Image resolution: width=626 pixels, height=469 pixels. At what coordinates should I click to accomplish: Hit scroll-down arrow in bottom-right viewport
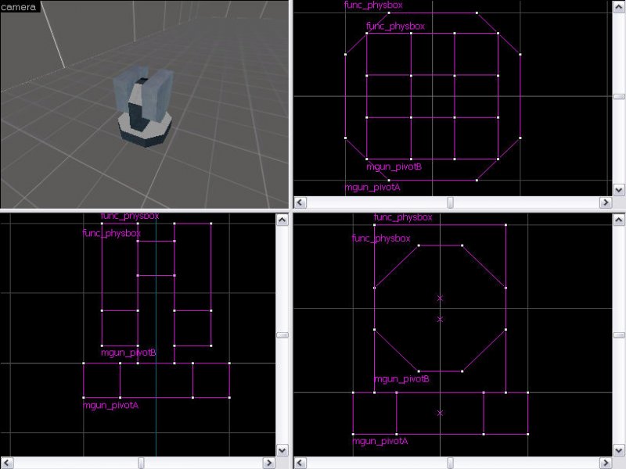pyautogui.click(x=619, y=450)
